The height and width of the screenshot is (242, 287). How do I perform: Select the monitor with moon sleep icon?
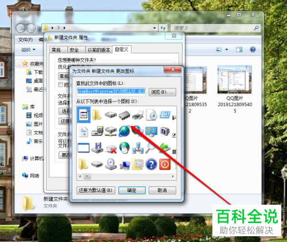click(165, 131)
